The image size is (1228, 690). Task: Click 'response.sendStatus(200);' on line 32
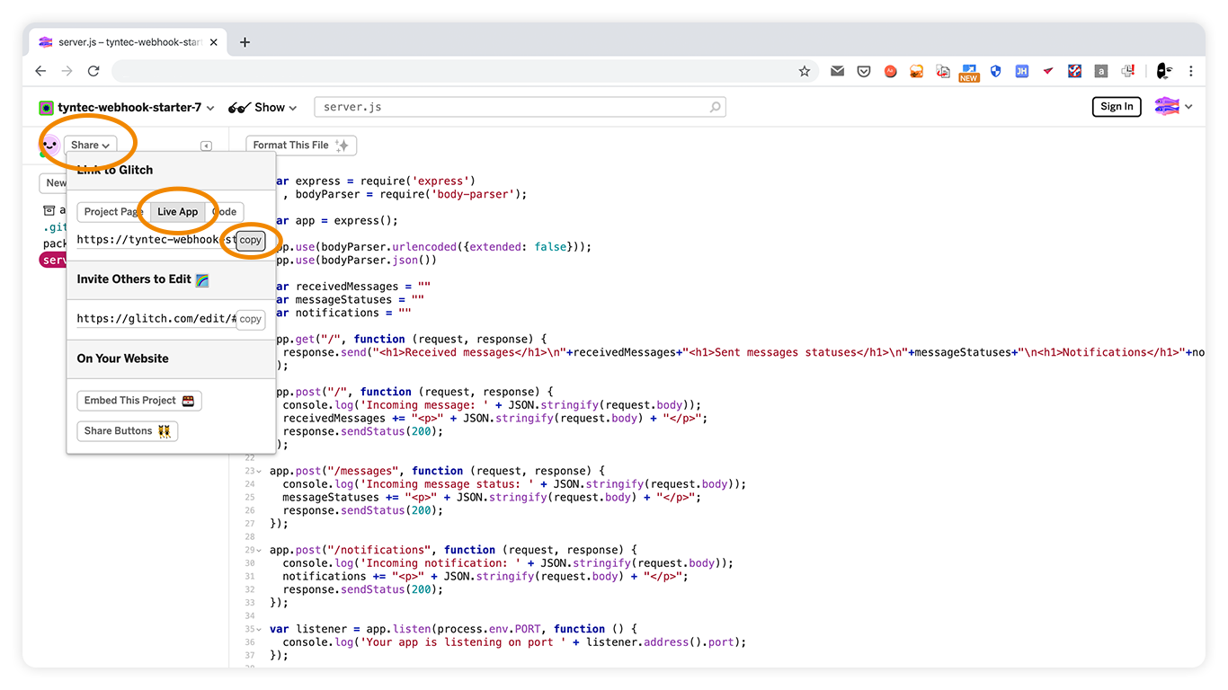point(363,589)
